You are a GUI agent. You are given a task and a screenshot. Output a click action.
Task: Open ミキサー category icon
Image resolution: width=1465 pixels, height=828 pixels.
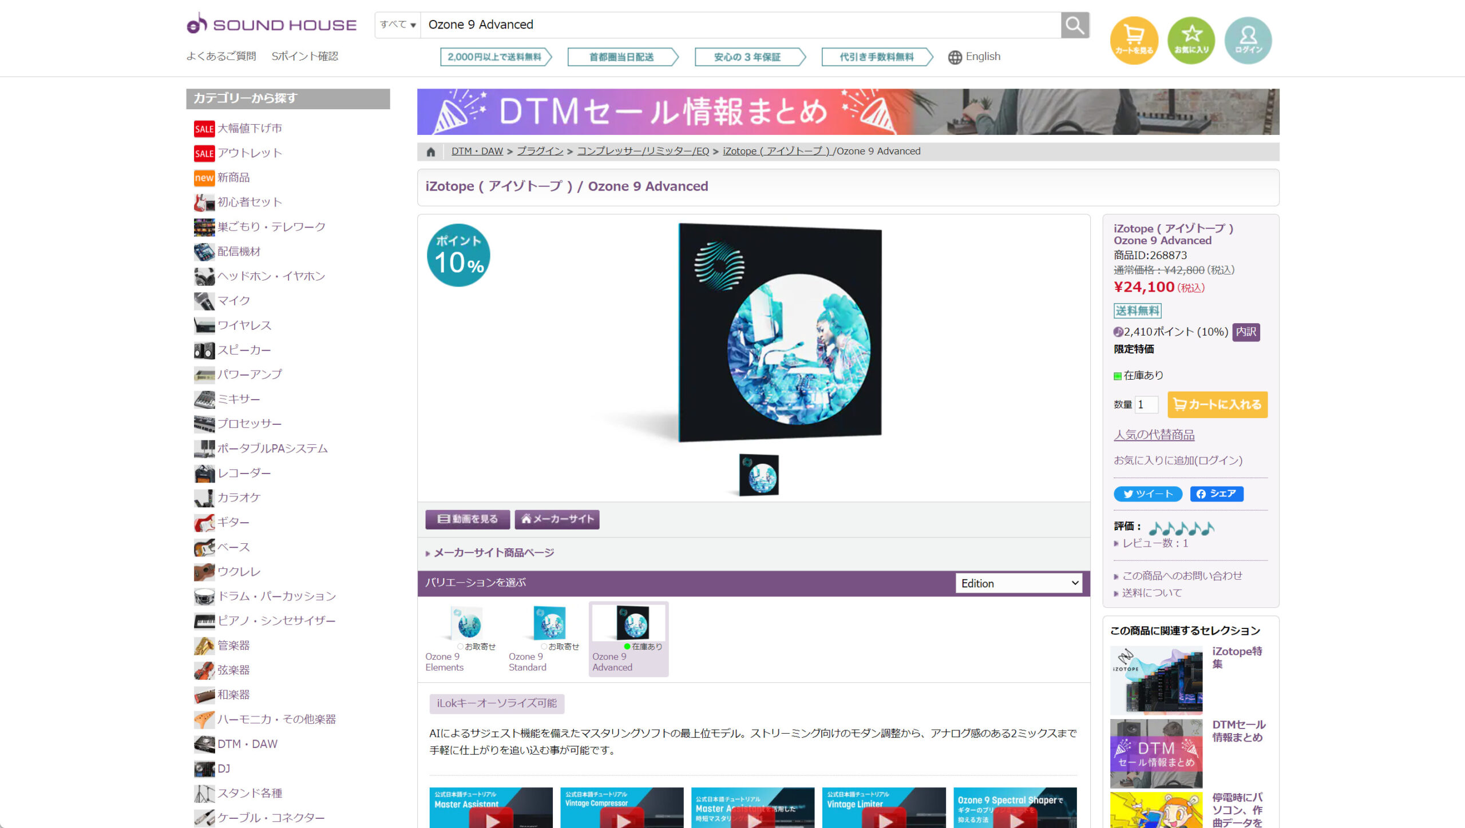tap(204, 399)
